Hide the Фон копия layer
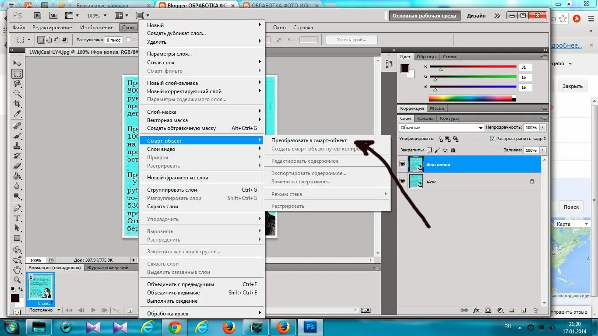The image size is (598, 336). (402, 164)
